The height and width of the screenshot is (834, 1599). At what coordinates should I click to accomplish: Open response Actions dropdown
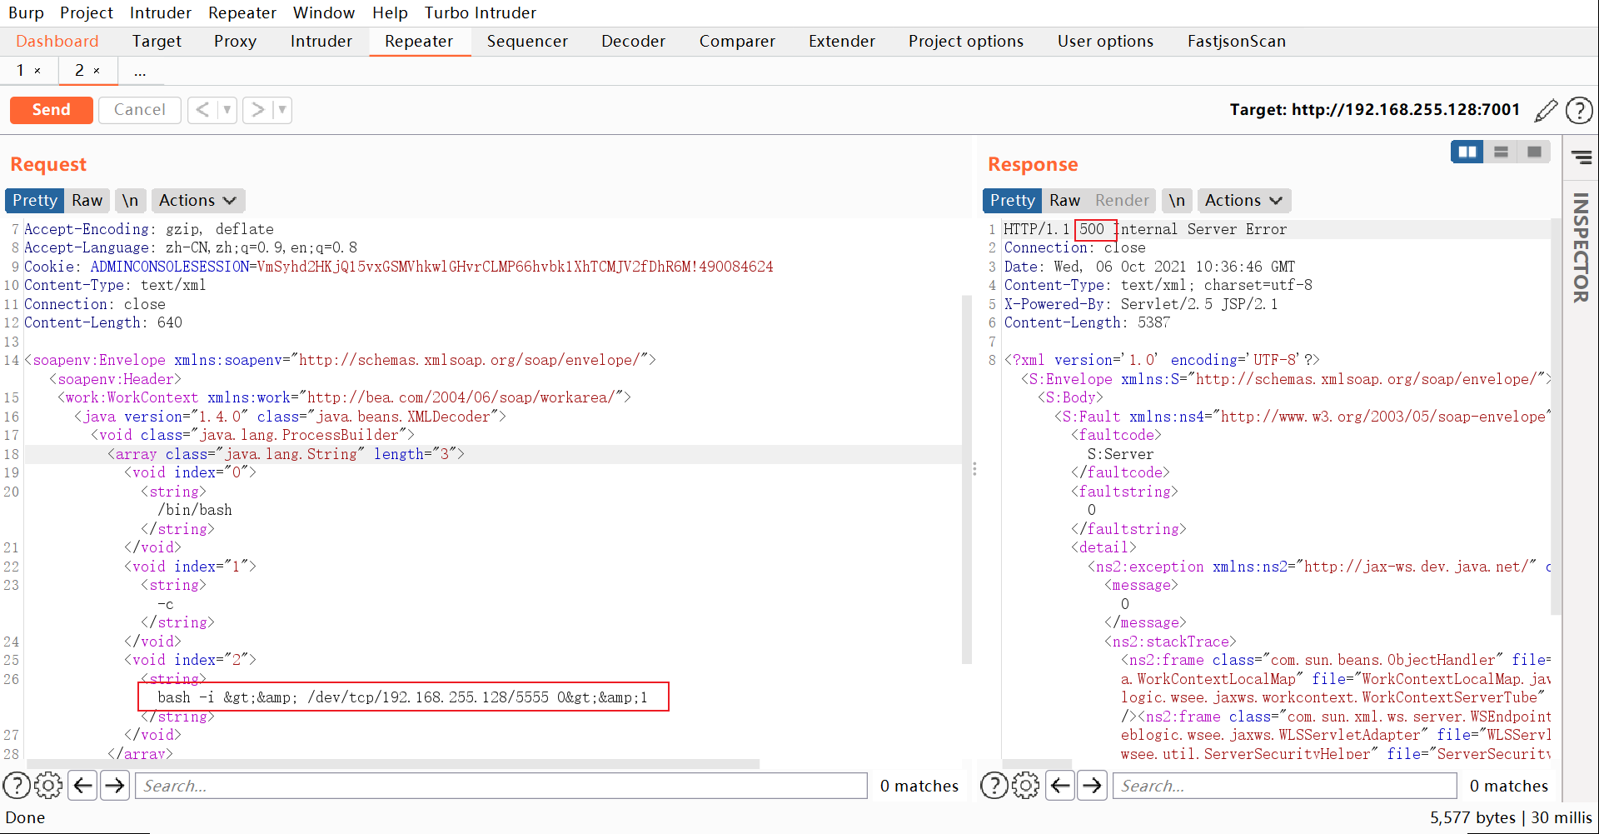[x=1243, y=201]
